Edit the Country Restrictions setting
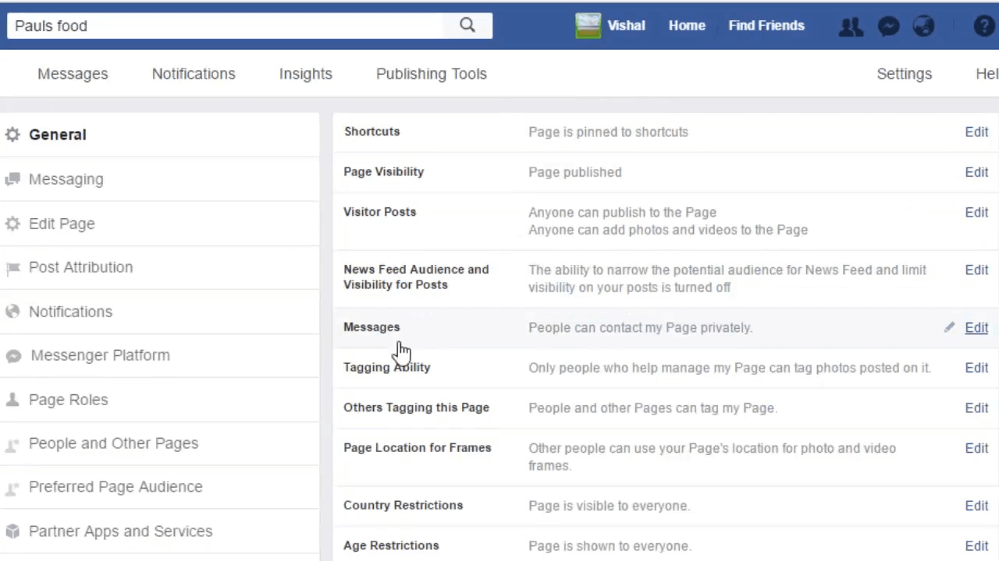The width and height of the screenshot is (999, 561). click(976, 506)
